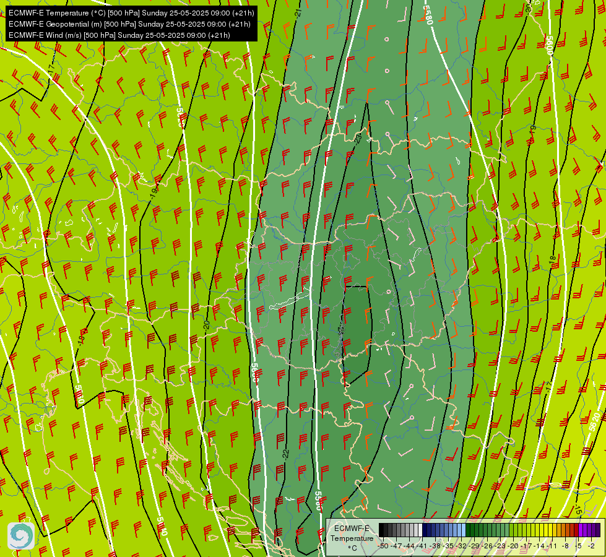The height and width of the screenshot is (557, 606).
Task: Click the black swatch on the temperature color bar
Action: pyautogui.click(x=381, y=530)
